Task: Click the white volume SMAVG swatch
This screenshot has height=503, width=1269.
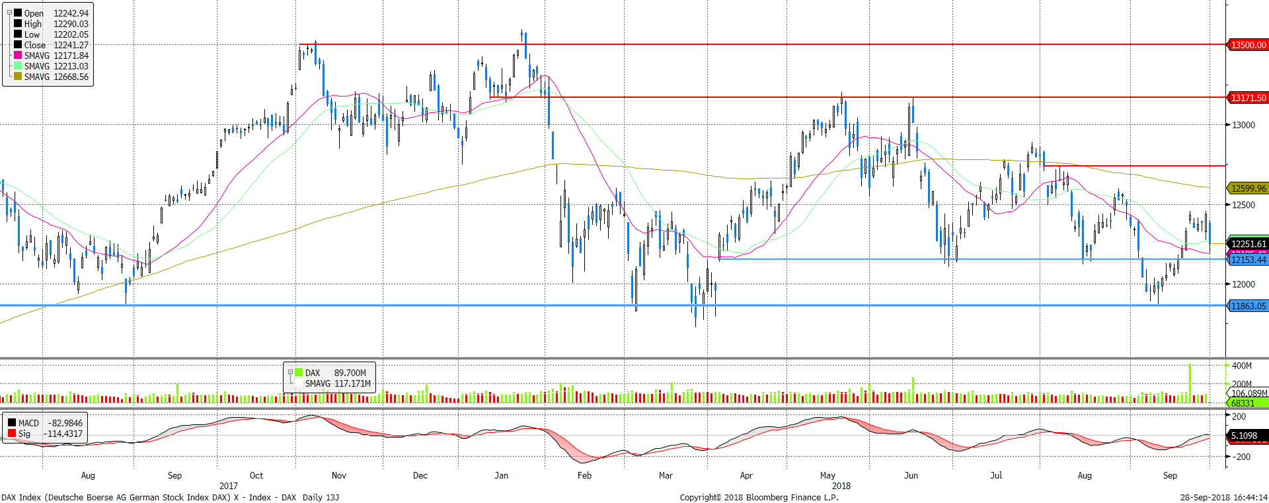Action: coord(299,383)
